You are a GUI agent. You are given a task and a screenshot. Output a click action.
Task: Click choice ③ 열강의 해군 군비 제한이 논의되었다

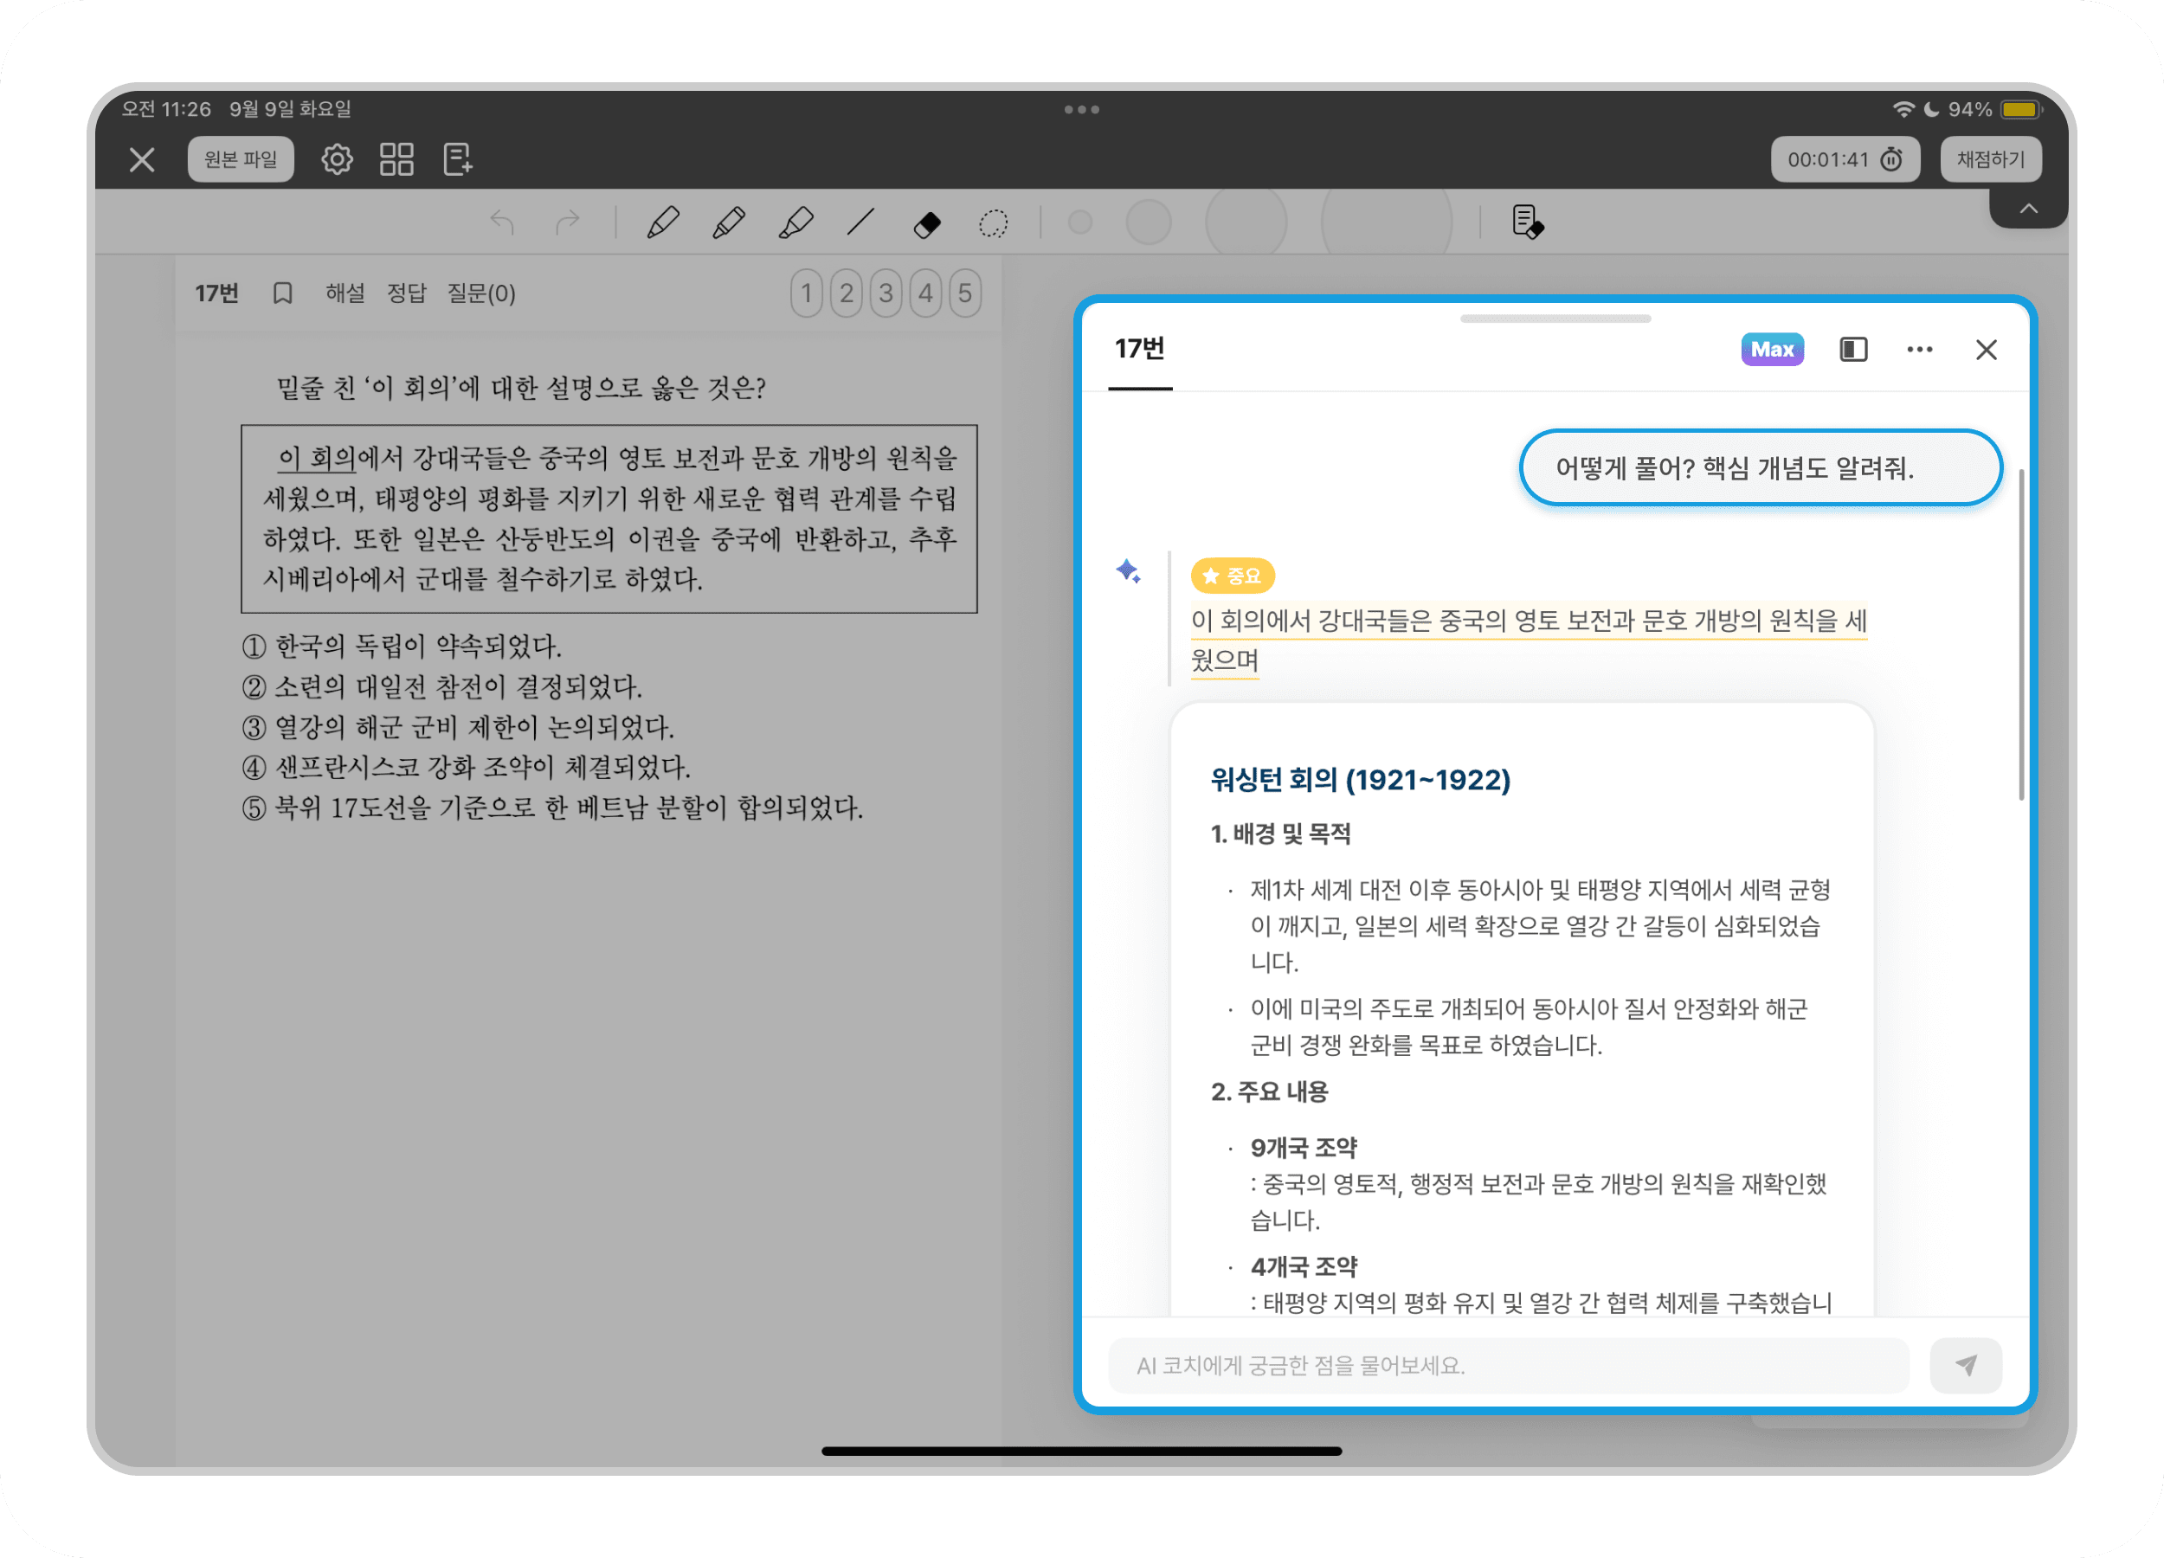click(458, 728)
